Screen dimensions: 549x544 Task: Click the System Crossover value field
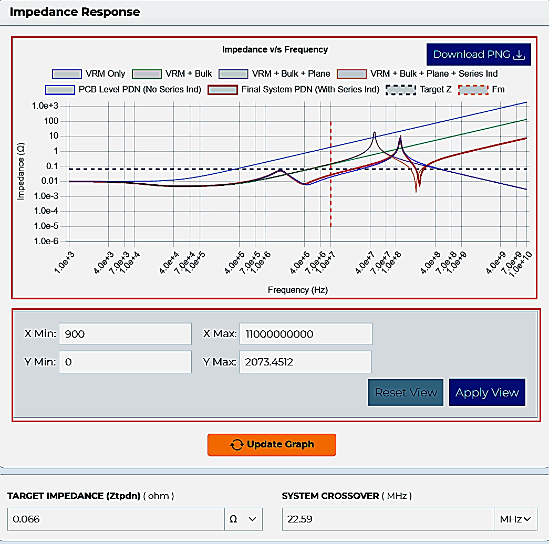click(x=388, y=519)
